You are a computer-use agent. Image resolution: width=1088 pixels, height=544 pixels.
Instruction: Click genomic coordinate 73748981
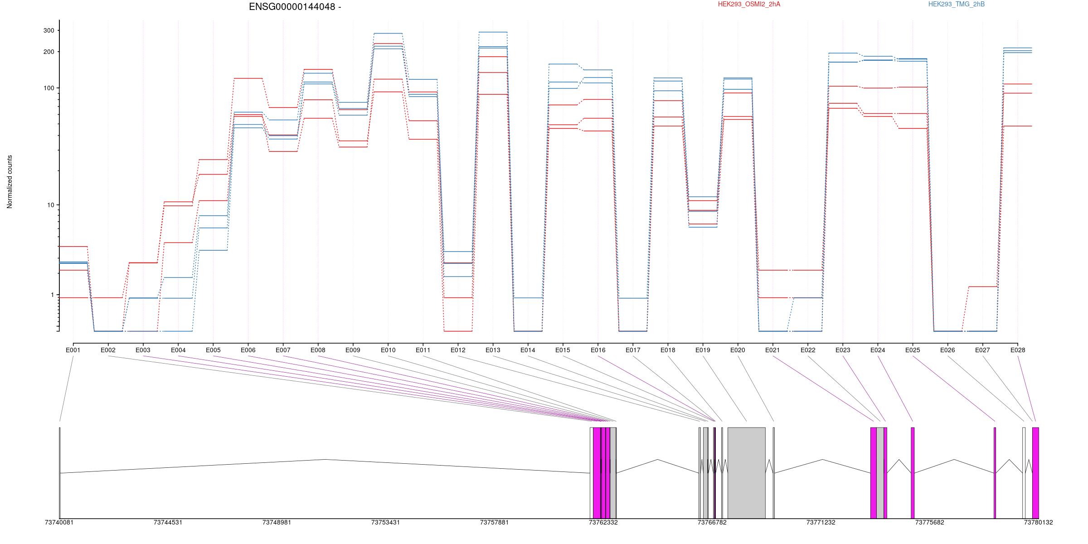pos(277,522)
